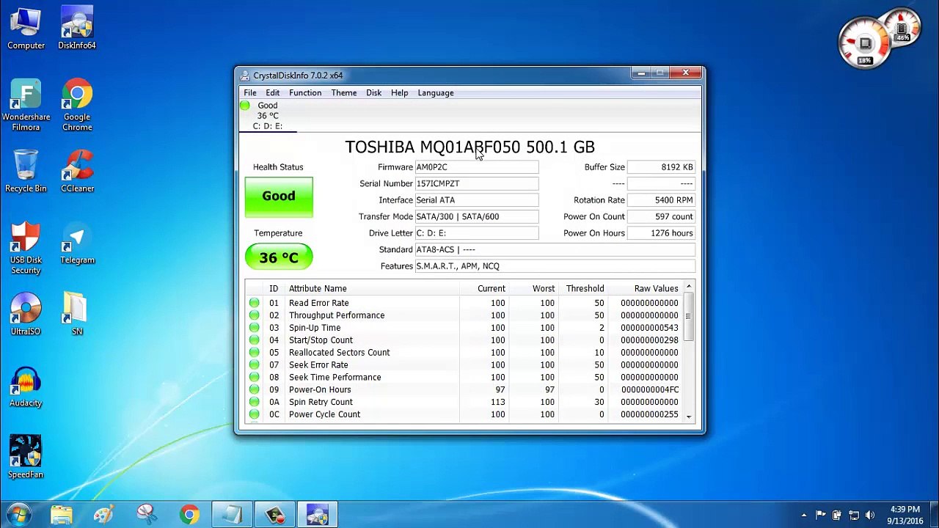Open the Windows Start menu
939x528 pixels.
pos(20,515)
